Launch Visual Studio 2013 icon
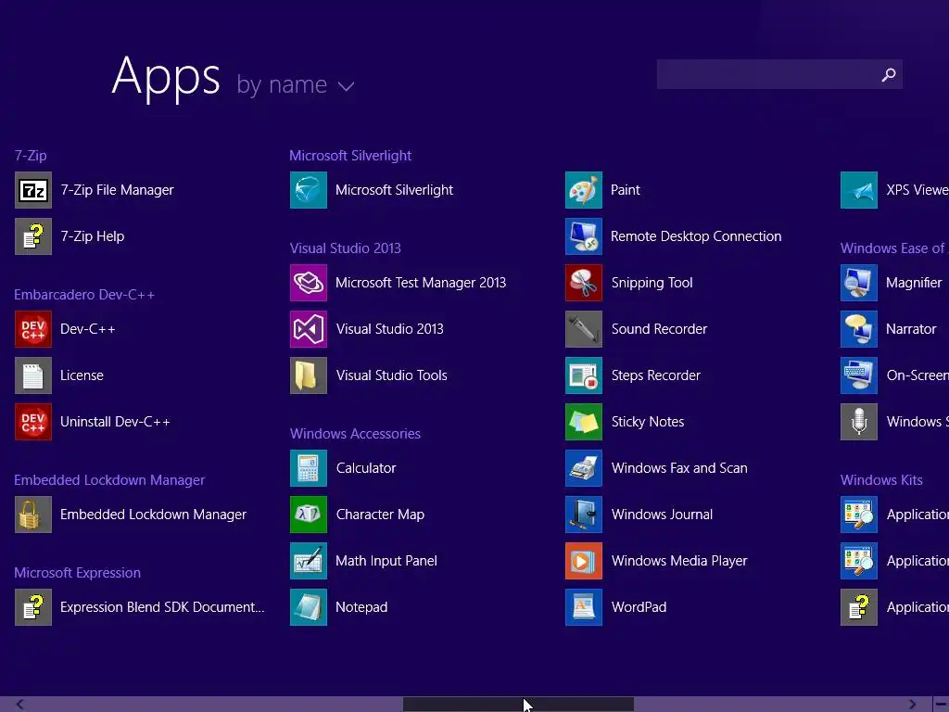The width and height of the screenshot is (949, 712). [x=309, y=329]
